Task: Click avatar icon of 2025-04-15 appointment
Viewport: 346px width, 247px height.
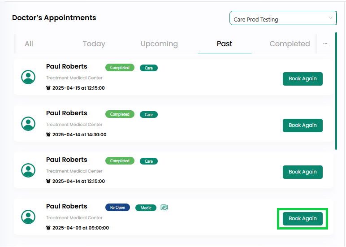Action: pyautogui.click(x=28, y=77)
